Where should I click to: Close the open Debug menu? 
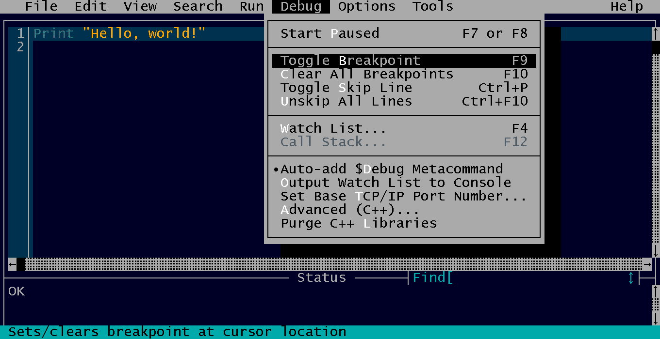click(301, 6)
